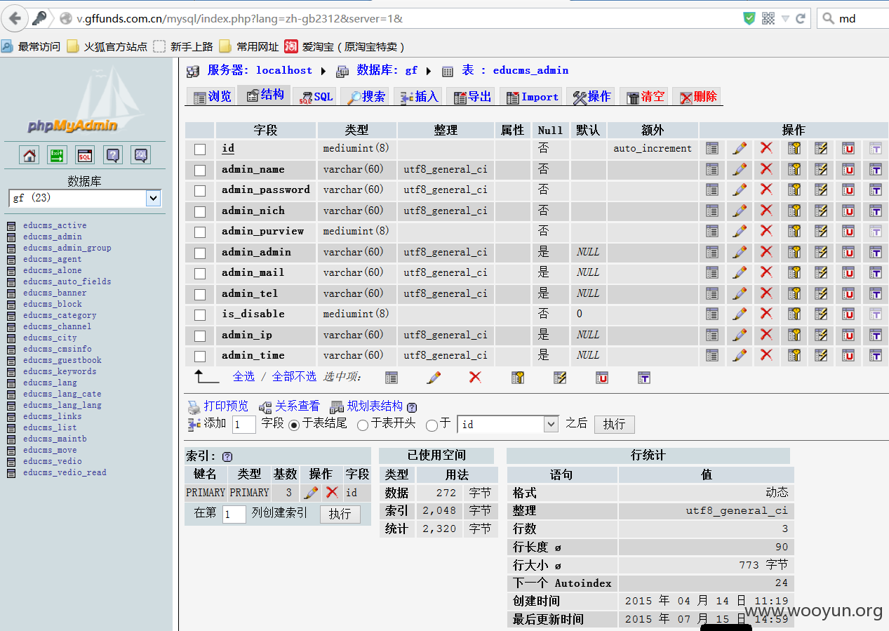
Task: Check the checkbox for admin_mail field
Action: click(x=200, y=273)
